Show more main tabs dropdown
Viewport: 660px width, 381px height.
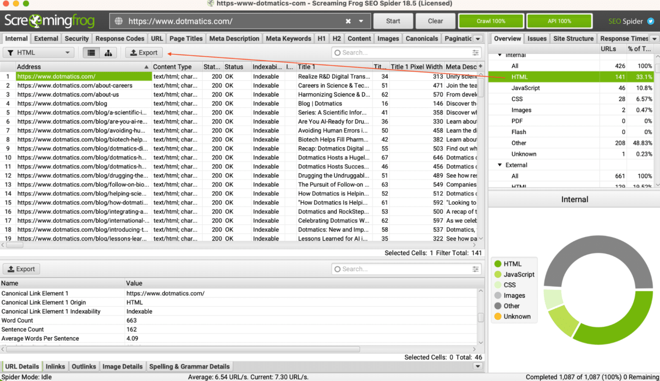tap(478, 39)
